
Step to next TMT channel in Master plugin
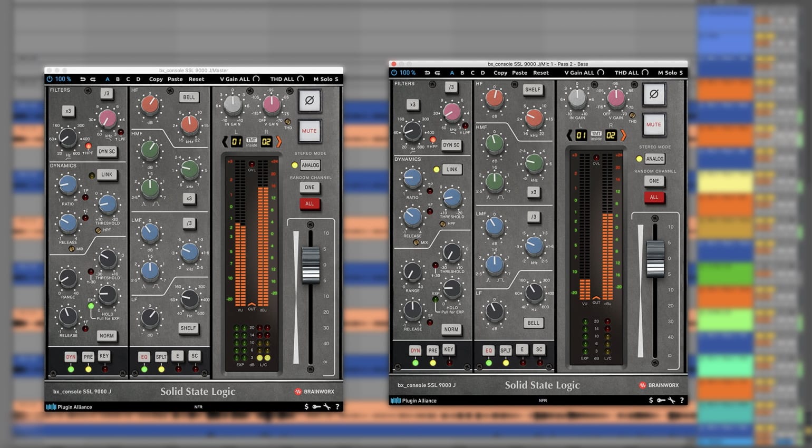click(279, 141)
